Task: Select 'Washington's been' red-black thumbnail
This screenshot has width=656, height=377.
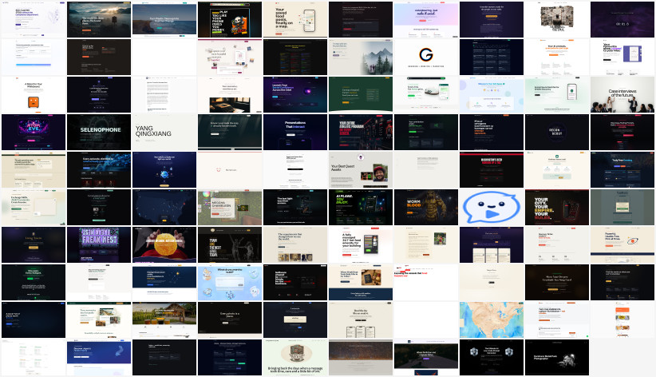Action: tap(492, 169)
